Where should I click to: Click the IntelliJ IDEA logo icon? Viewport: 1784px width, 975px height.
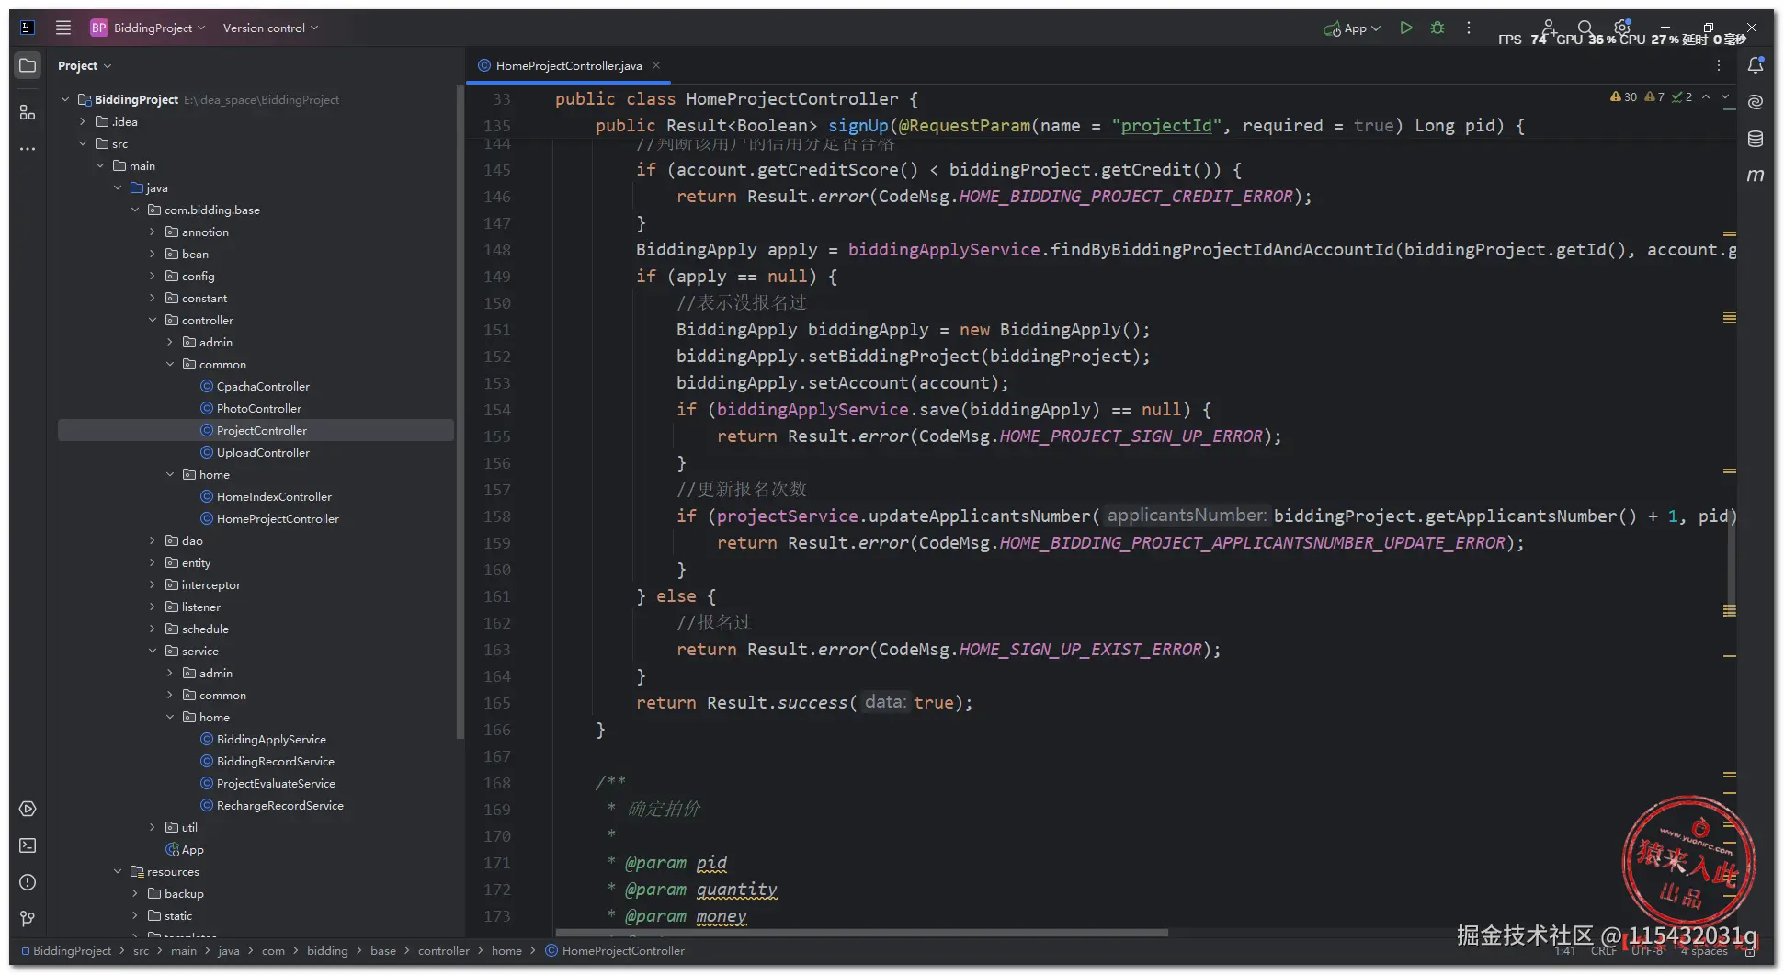point(28,28)
